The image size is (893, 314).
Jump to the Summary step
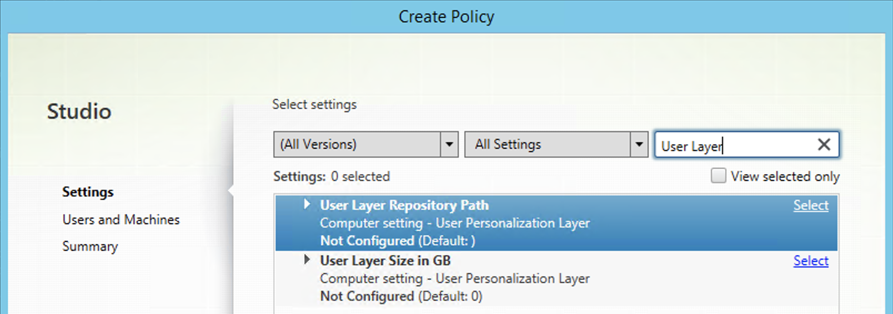point(90,246)
